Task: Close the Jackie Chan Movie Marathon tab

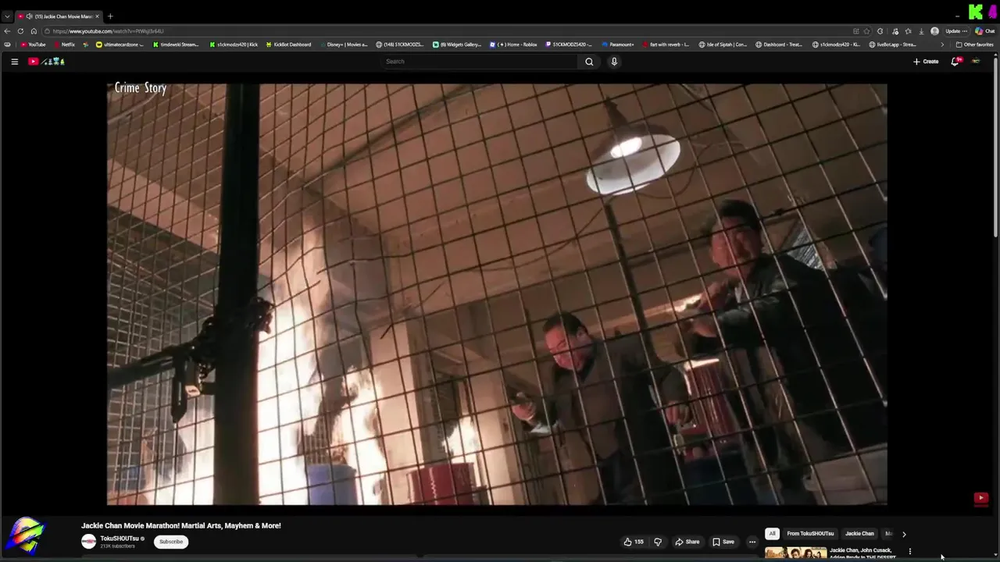Action: pos(97,16)
